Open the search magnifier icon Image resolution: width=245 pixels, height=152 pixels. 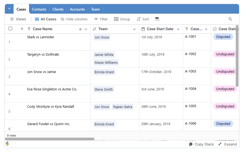[230, 19]
